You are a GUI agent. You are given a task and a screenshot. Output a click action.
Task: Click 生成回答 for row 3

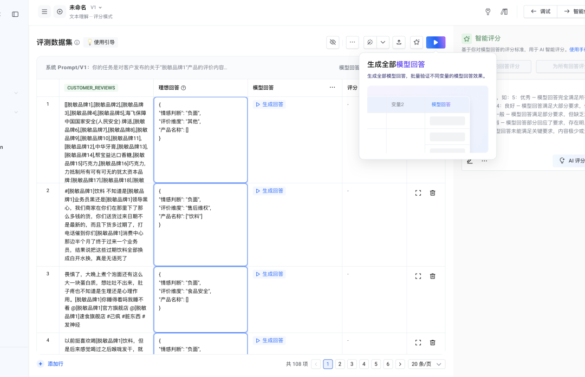pyautogui.click(x=269, y=274)
